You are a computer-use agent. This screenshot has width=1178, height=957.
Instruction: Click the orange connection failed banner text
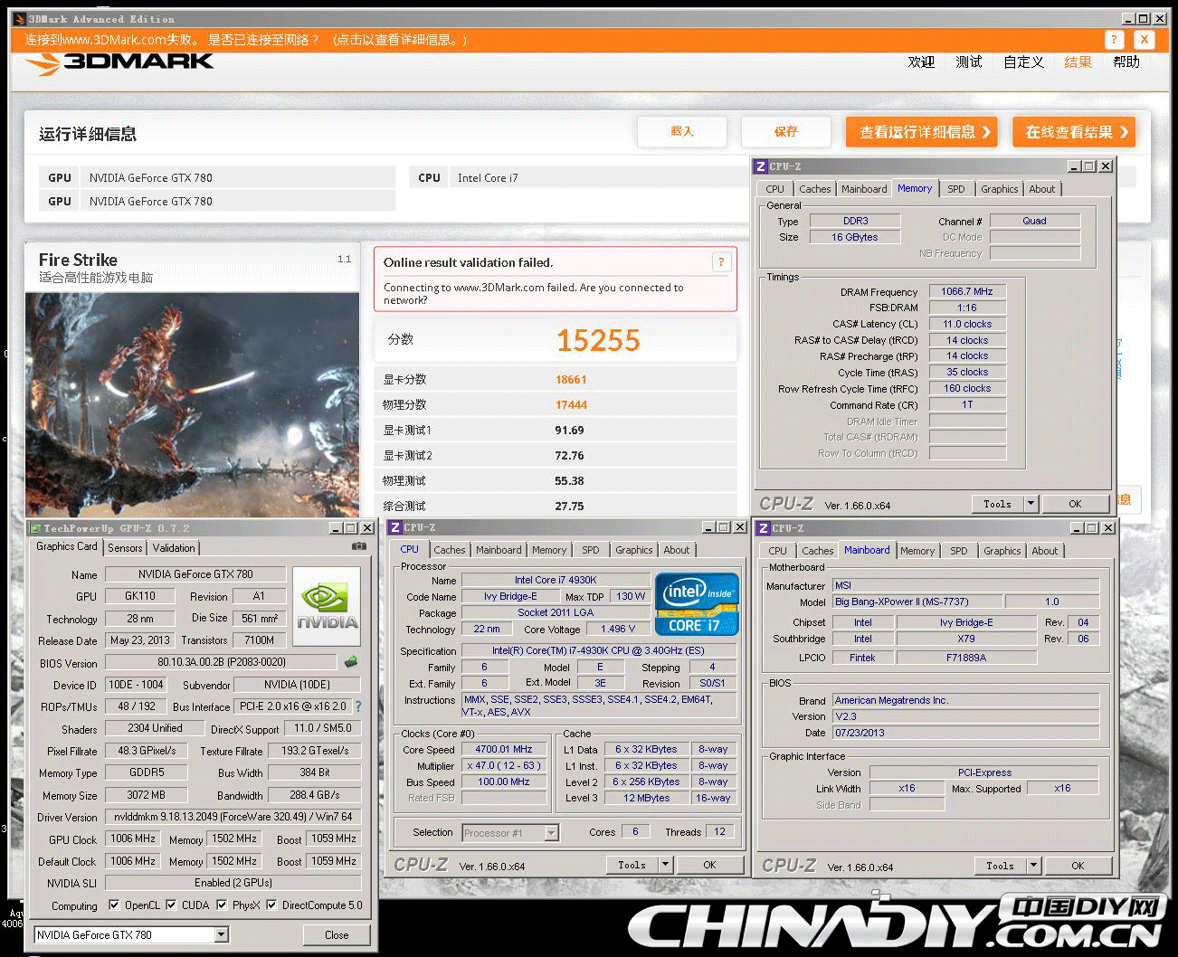[x=246, y=40]
